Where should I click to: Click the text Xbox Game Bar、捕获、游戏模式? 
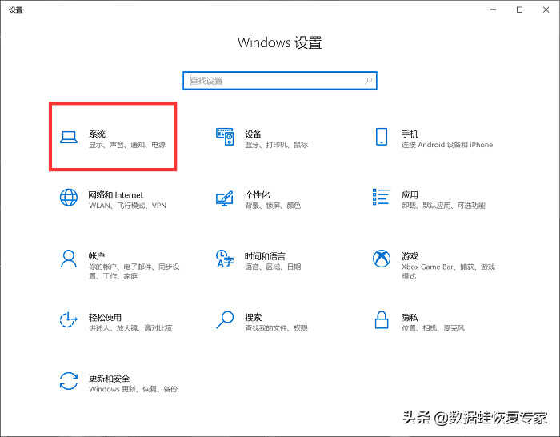448,271
